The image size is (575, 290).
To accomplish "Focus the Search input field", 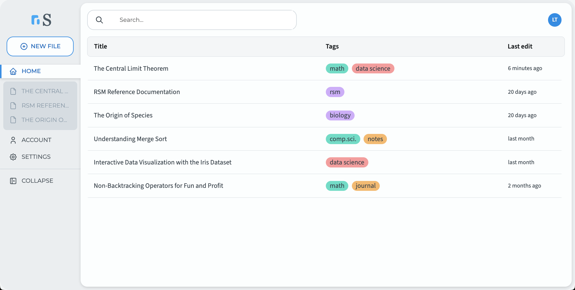I will click(x=204, y=20).
